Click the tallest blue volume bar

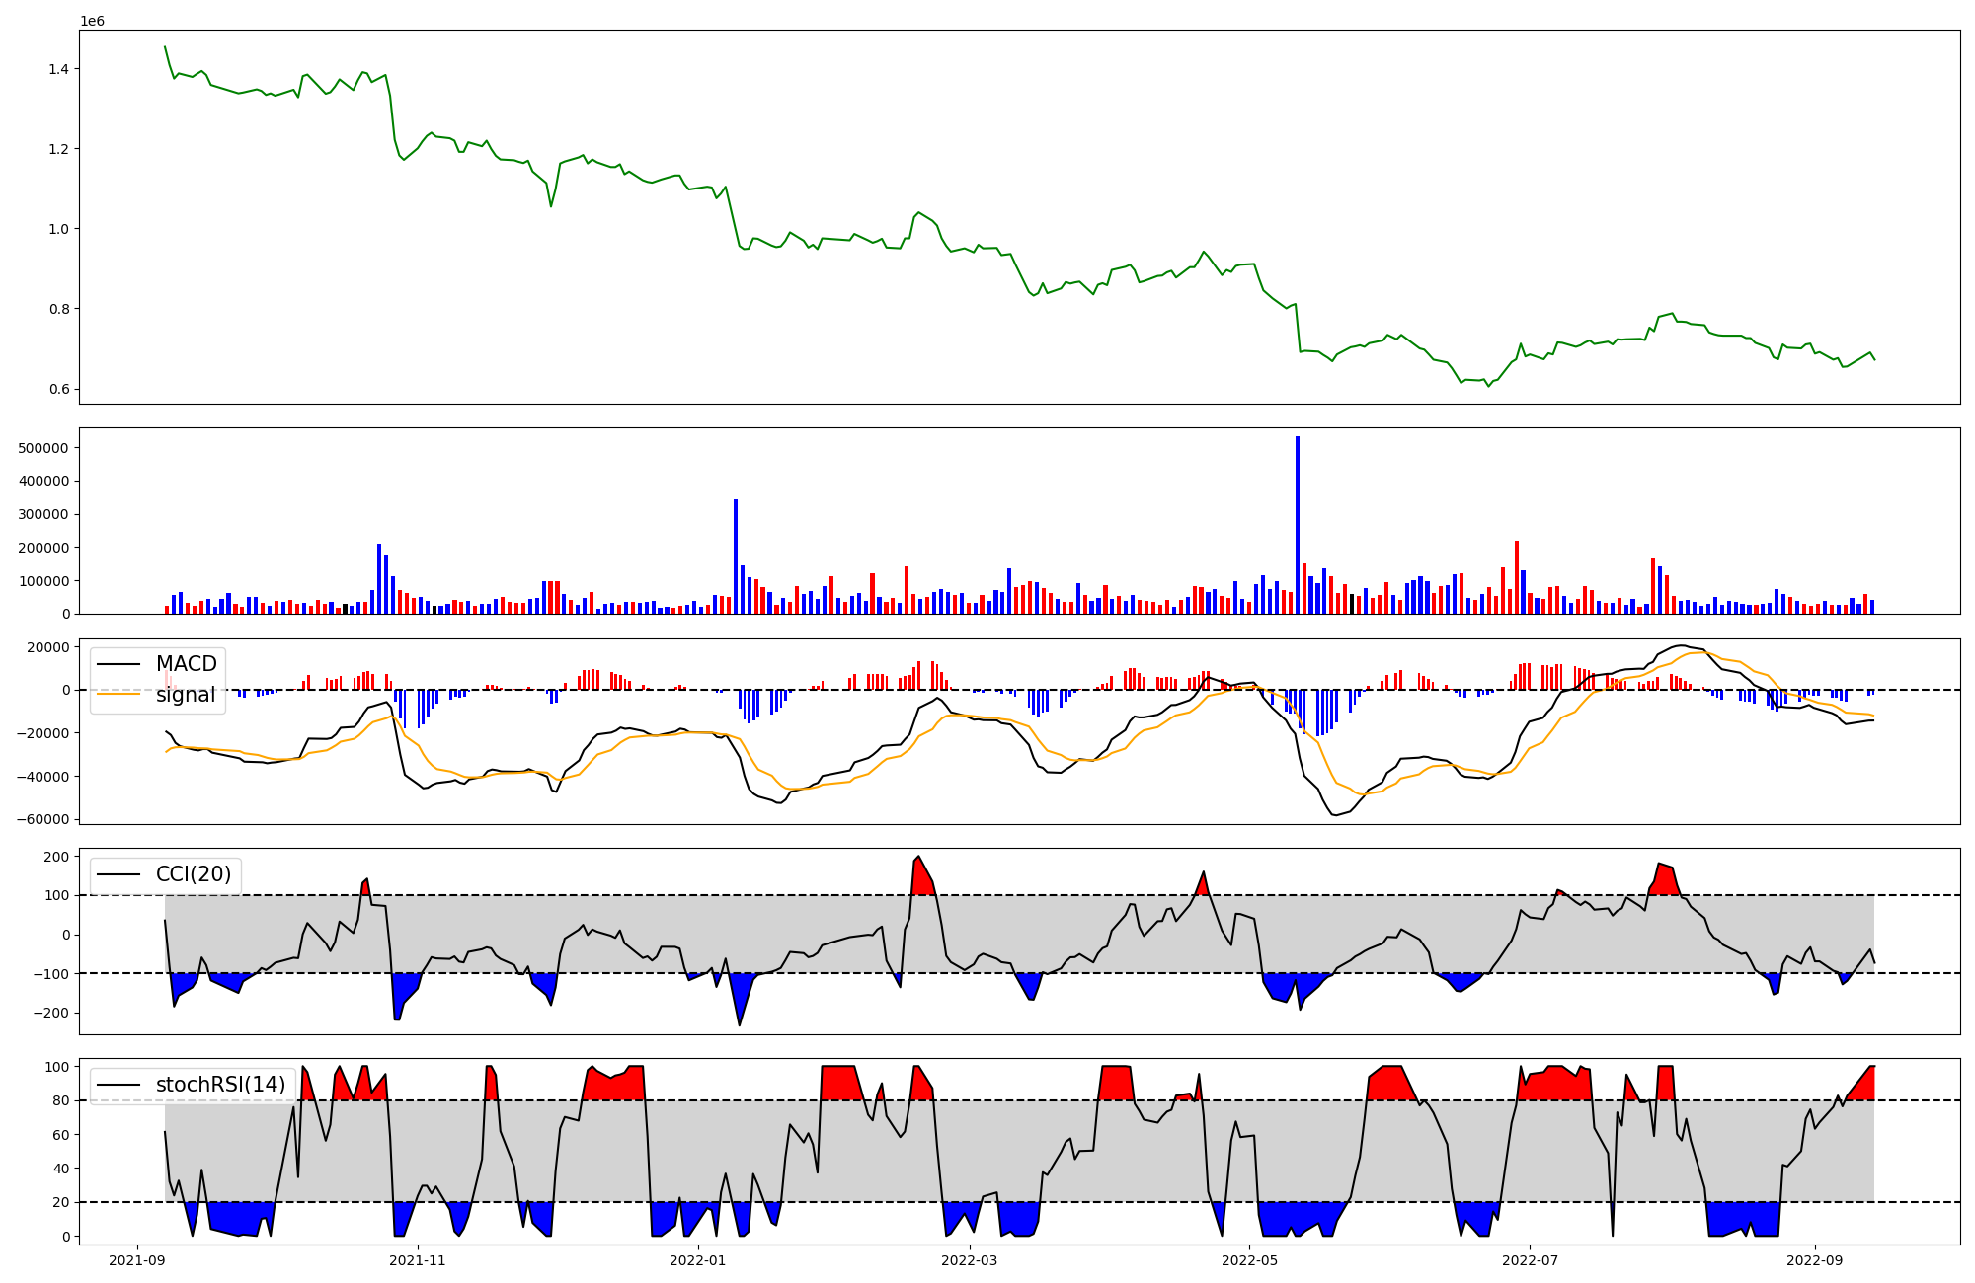1298,523
